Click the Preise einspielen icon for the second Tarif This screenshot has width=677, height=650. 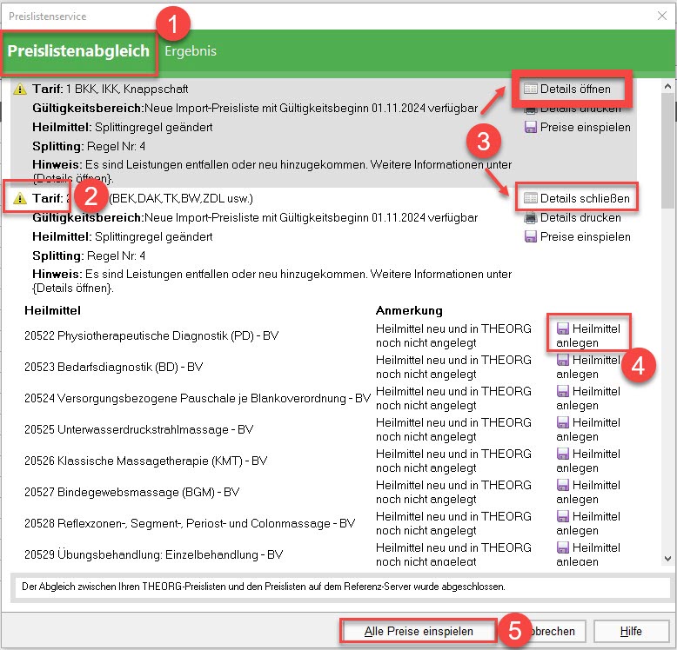click(x=530, y=237)
